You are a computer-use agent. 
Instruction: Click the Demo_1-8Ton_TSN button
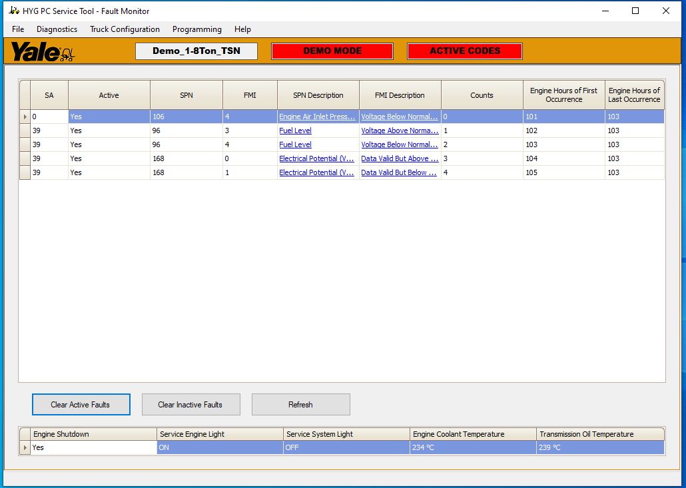tap(196, 51)
